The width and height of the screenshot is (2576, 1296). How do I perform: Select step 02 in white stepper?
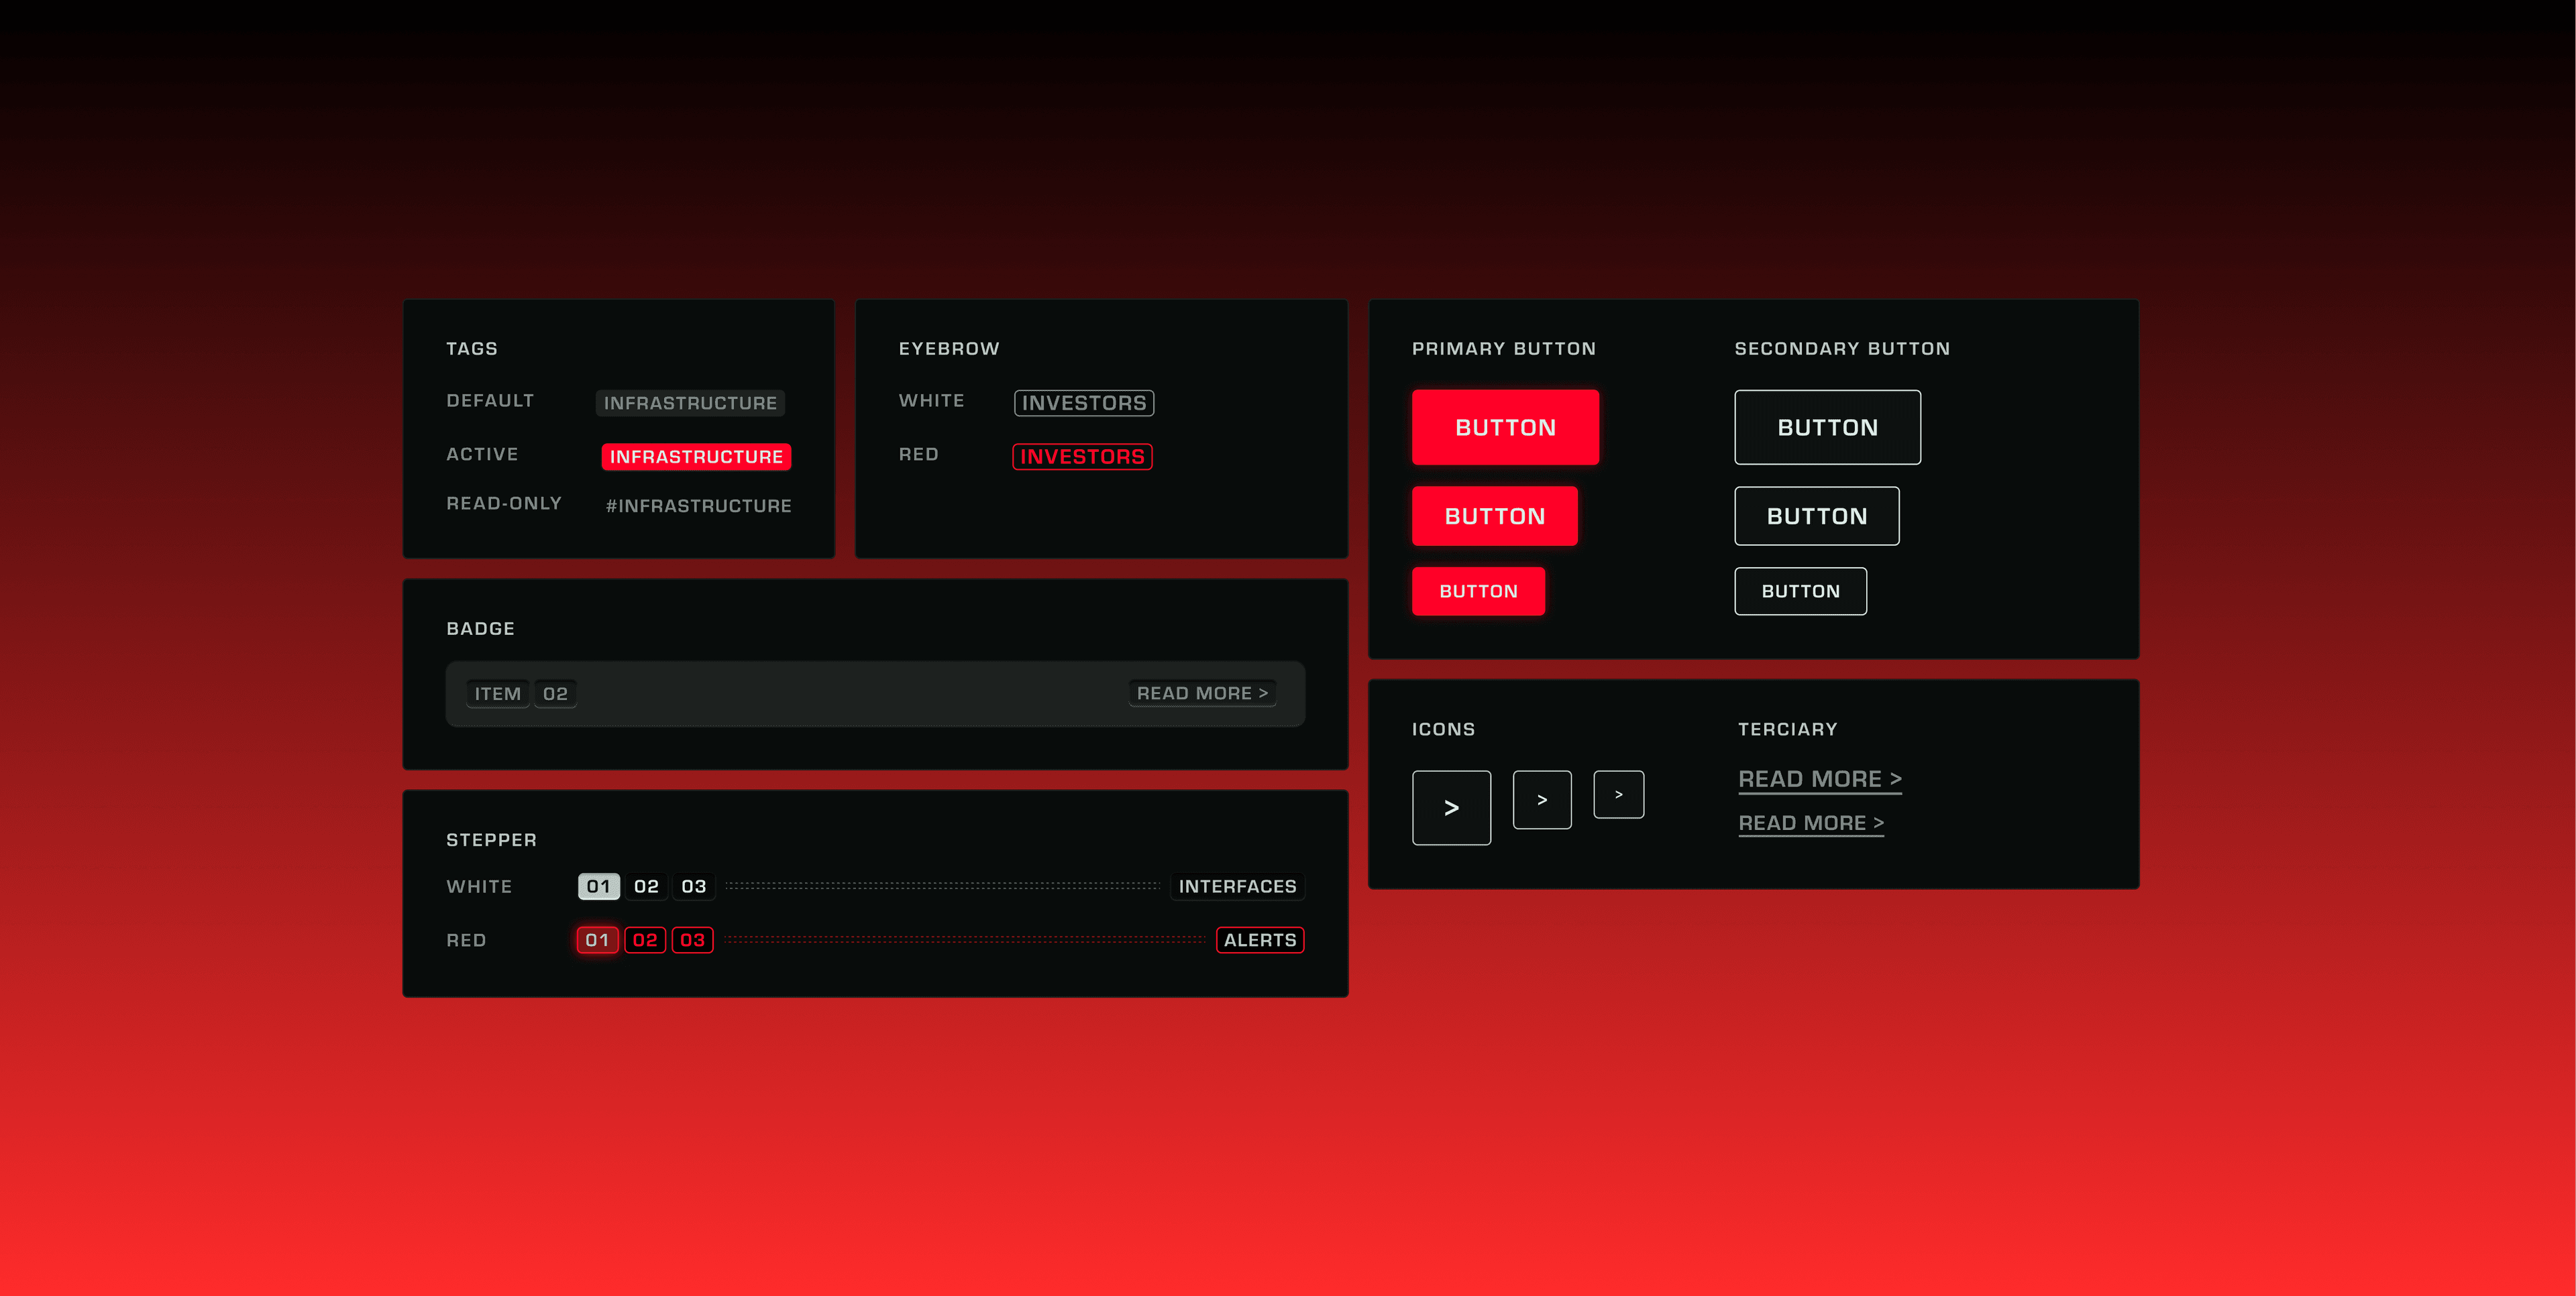pos(646,886)
